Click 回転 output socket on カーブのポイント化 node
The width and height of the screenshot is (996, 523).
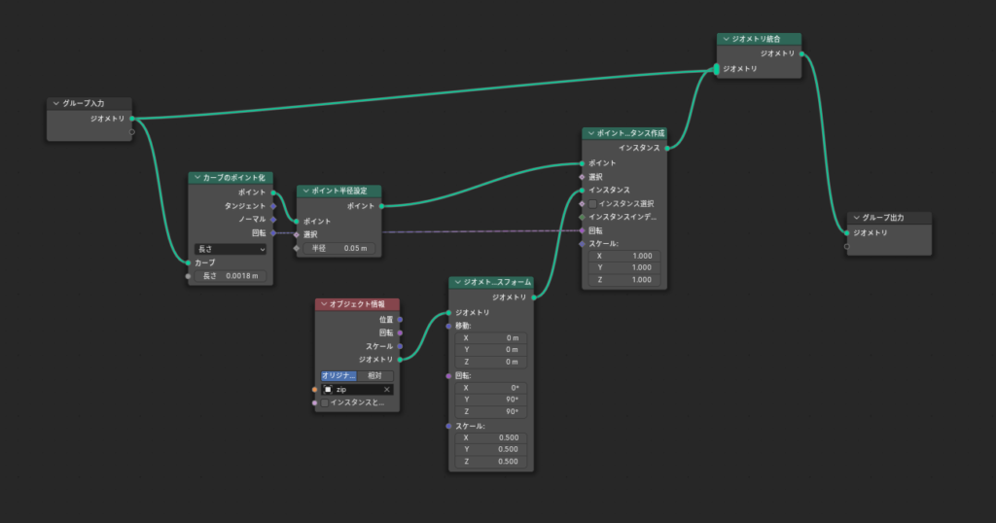(273, 233)
